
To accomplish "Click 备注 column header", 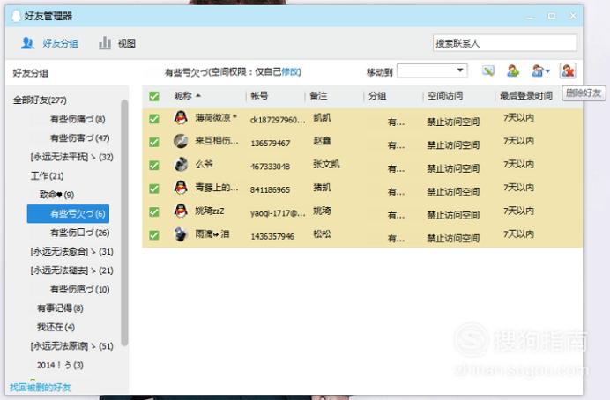I will click(318, 96).
